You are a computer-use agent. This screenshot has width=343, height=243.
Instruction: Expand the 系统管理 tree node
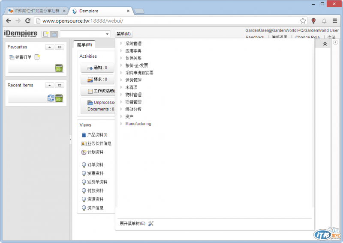pos(121,44)
